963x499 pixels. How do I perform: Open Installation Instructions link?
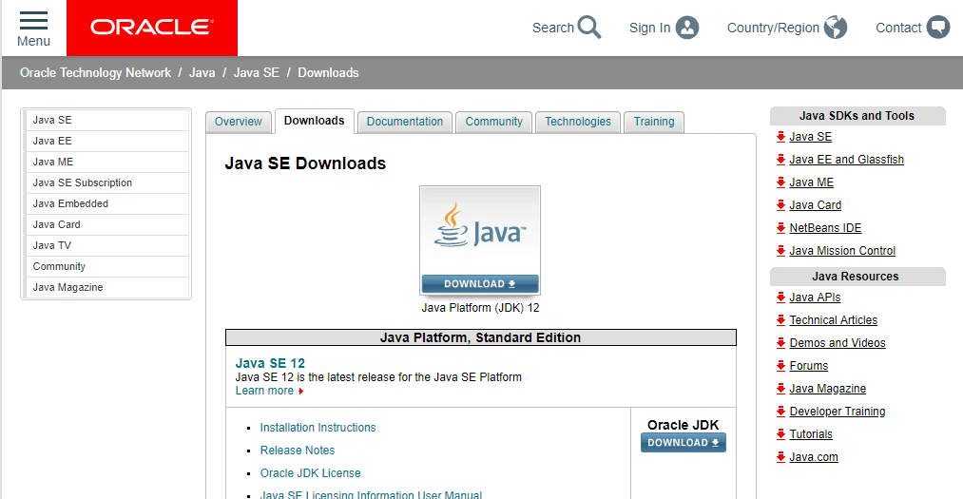click(x=318, y=427)
